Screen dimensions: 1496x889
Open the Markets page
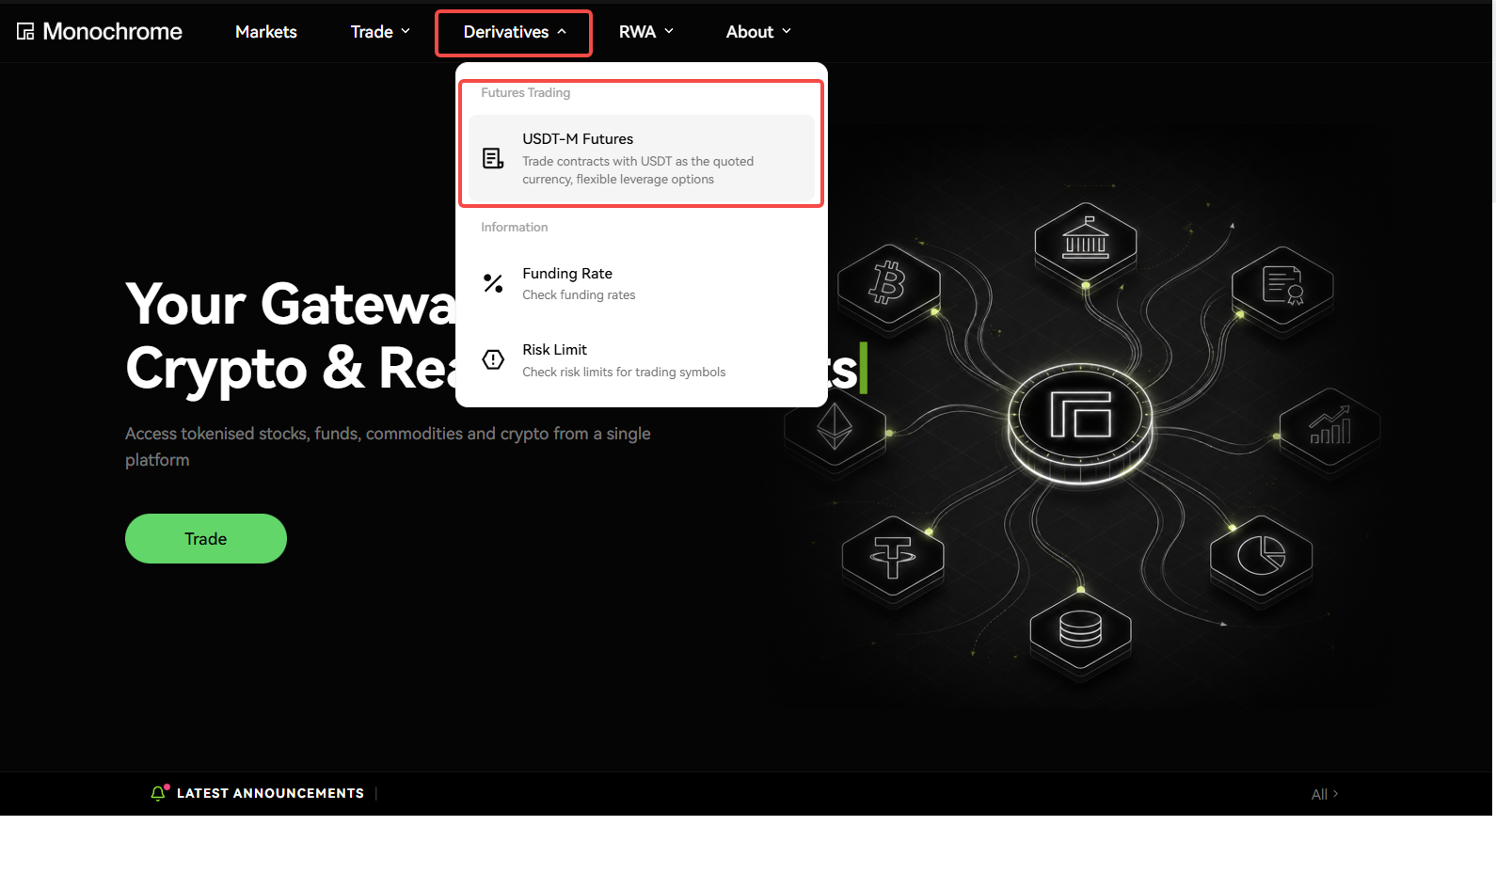pyautogui.click(x=266, y=32)
